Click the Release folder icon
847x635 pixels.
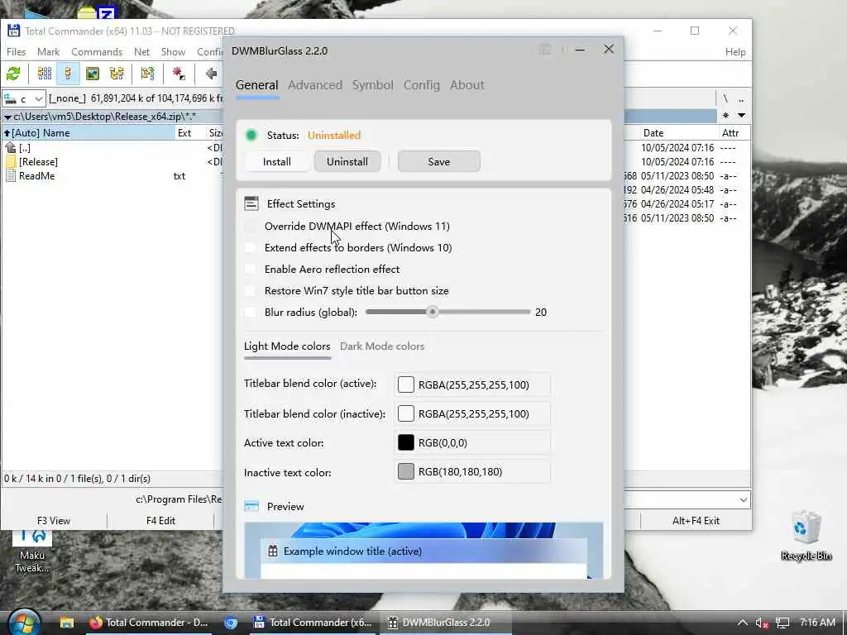(10, 161)
